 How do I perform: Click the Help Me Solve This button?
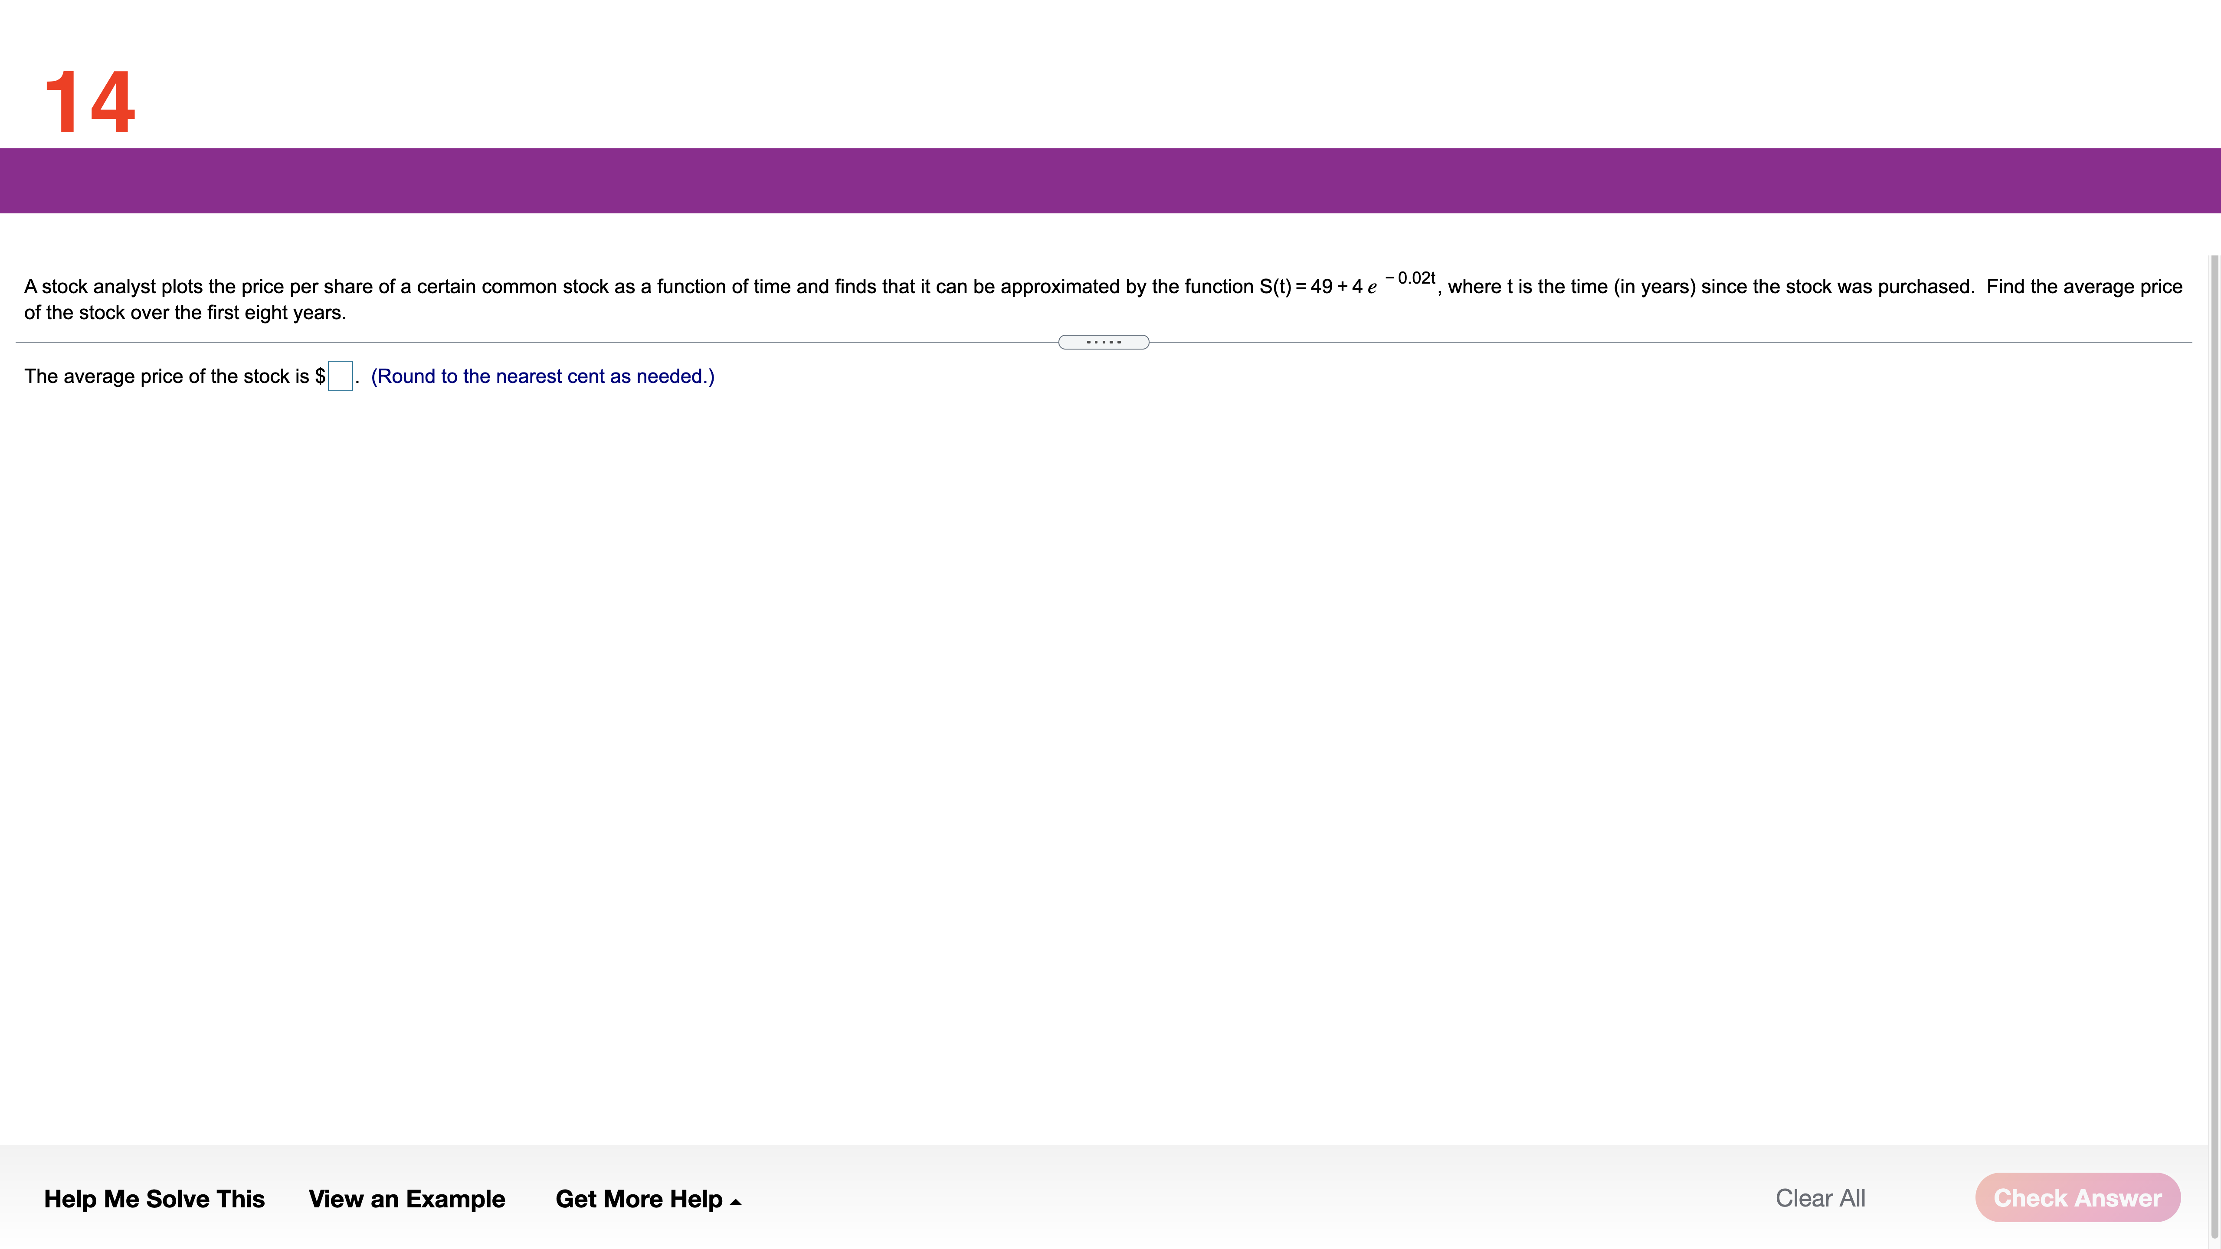pyautogui.click(x=154, y=1198)
